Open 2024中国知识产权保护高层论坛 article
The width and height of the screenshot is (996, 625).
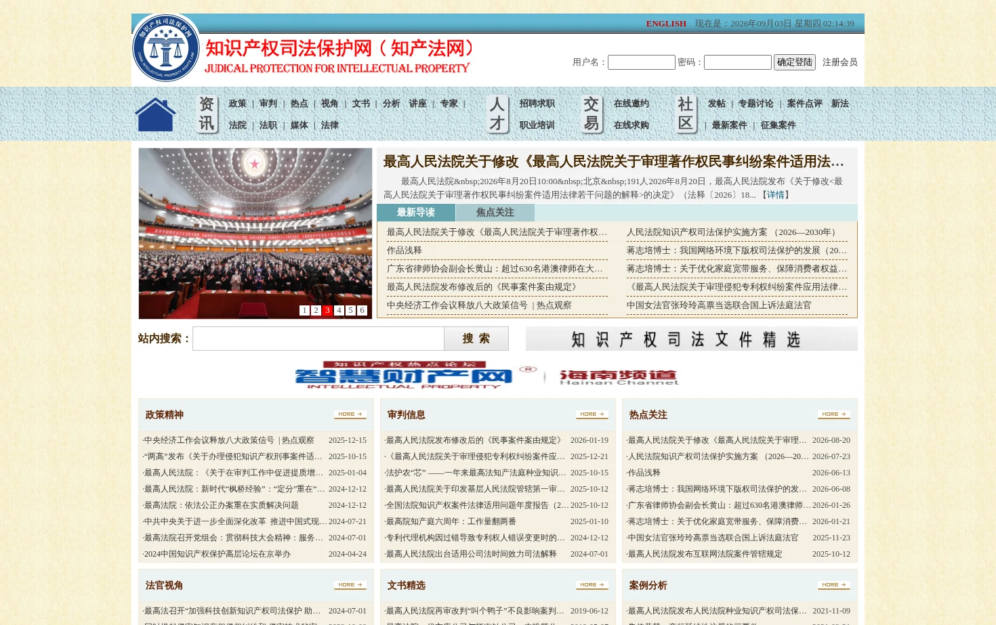[217, 554]
